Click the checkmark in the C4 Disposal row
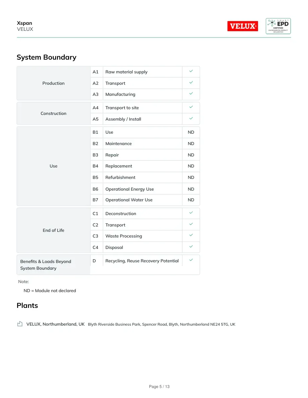Image resolution: width=308 pixels, height=398 pixels. pos(191,246)
